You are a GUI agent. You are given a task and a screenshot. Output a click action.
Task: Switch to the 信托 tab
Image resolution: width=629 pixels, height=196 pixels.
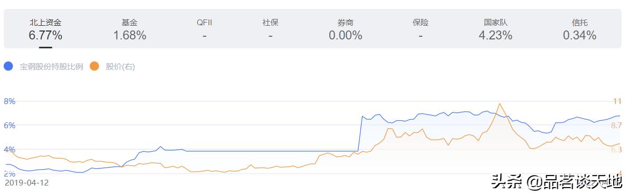point(579,29)
